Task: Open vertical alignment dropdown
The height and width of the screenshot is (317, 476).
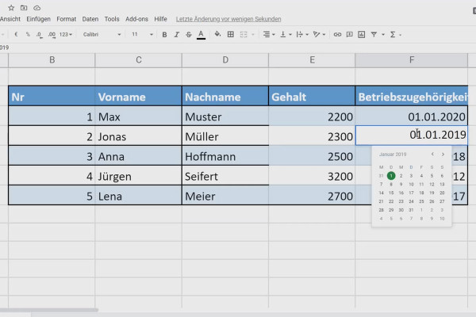Action: tap(286, 34)
